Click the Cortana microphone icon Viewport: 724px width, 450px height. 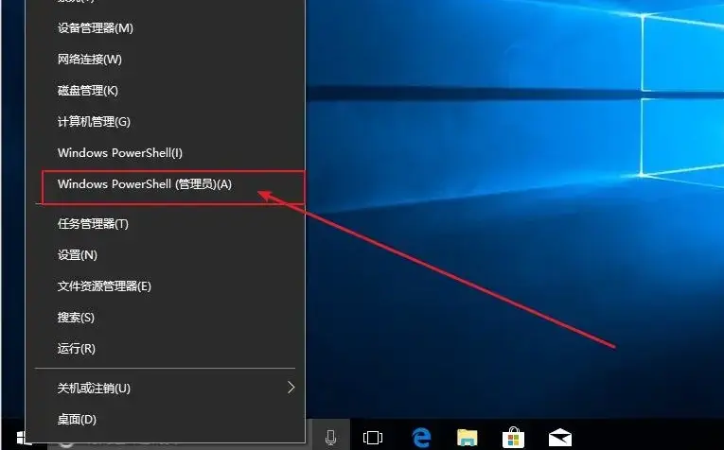tap(331, 438)
